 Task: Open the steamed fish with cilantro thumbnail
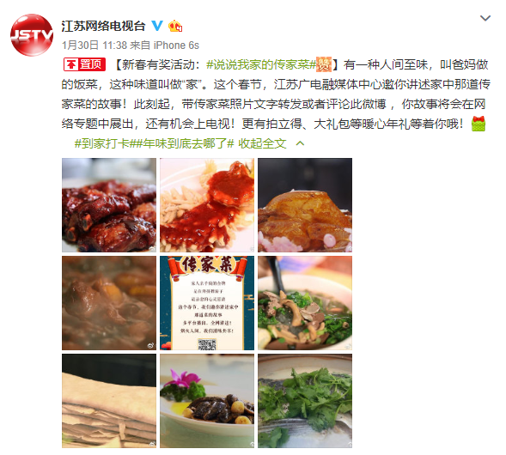point(305,401)
